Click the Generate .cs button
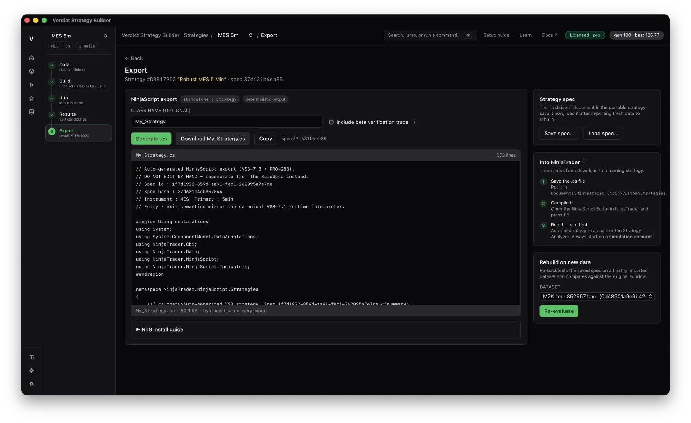 [151, 139]
